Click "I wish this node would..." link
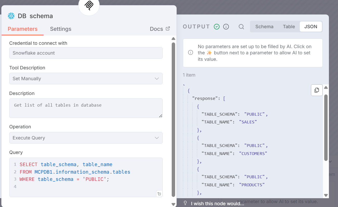The width and height of the screenshot is (338, 207). tap(217, 203)
